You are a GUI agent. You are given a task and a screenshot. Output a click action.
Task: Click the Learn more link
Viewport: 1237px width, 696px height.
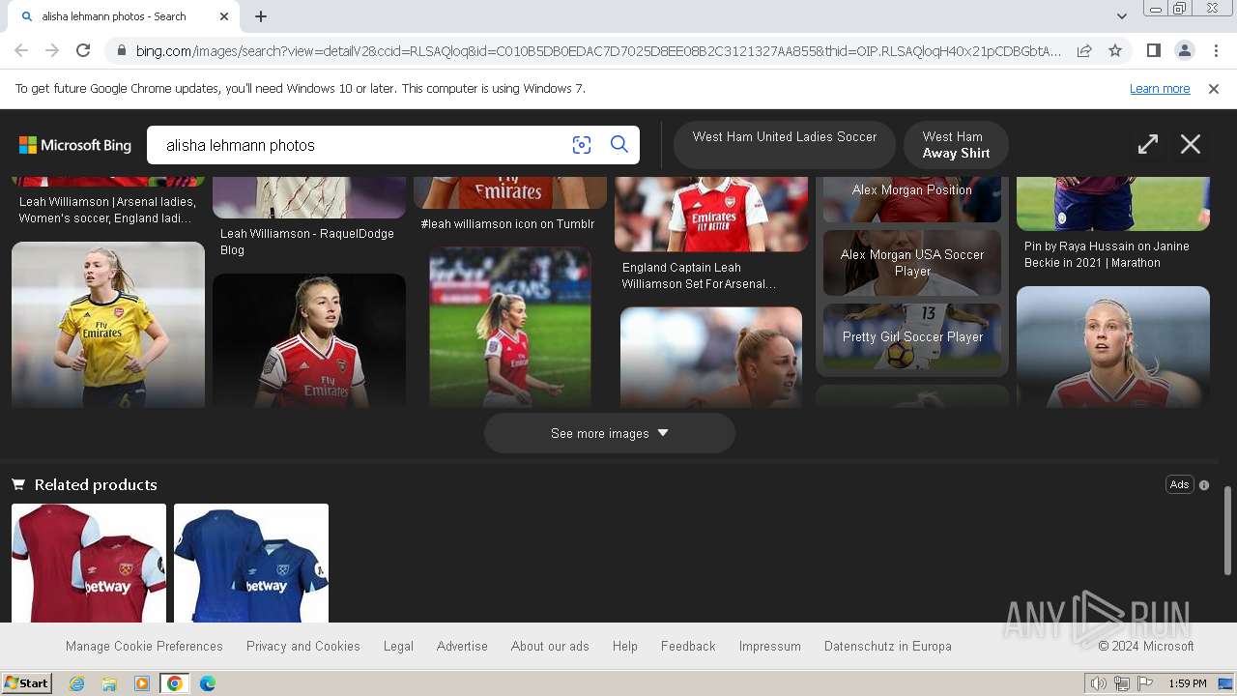click(1160, 89)
